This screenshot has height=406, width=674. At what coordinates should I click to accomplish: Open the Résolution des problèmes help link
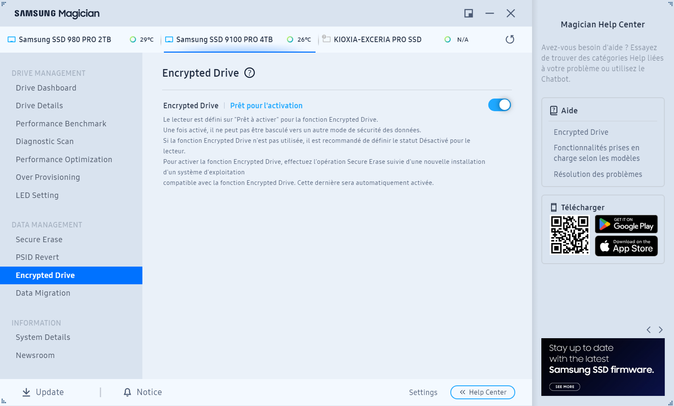pyautogui.click(x=598, y=174)
